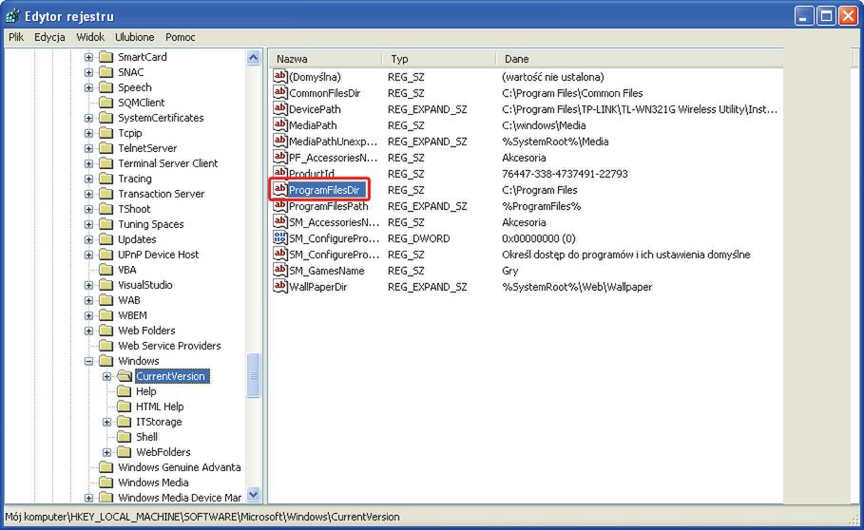The image size is (864, 530).
Task: Click the tree scrollbar down arrow
Action: pyautogui.click(x=254, y=495)
